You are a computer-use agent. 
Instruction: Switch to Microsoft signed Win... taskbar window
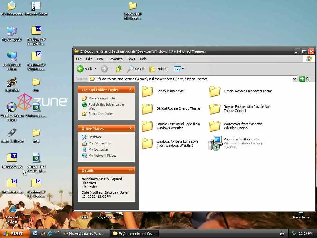[85, 234]
